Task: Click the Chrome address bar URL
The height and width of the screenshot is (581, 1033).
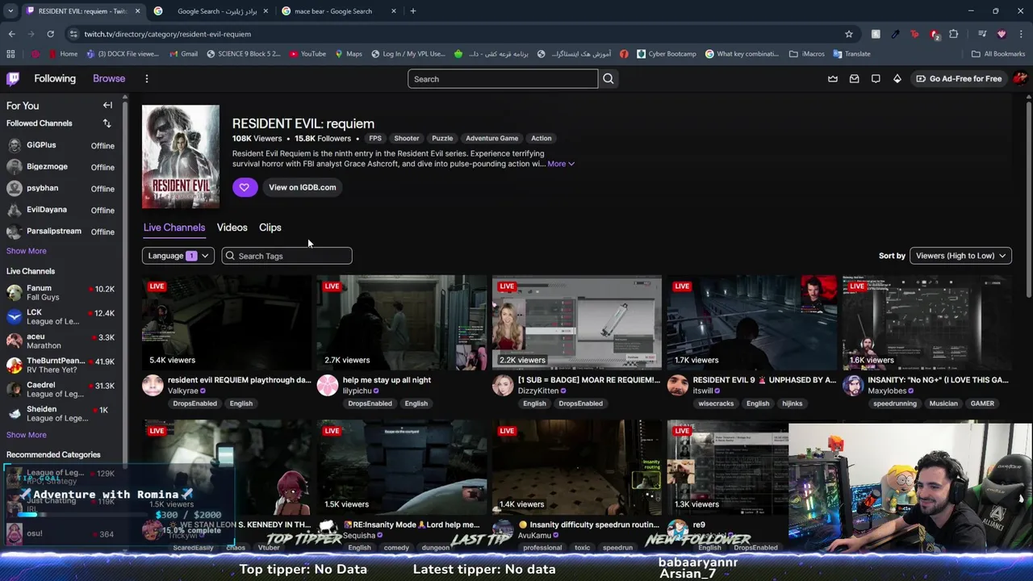Action: point(168,34)
